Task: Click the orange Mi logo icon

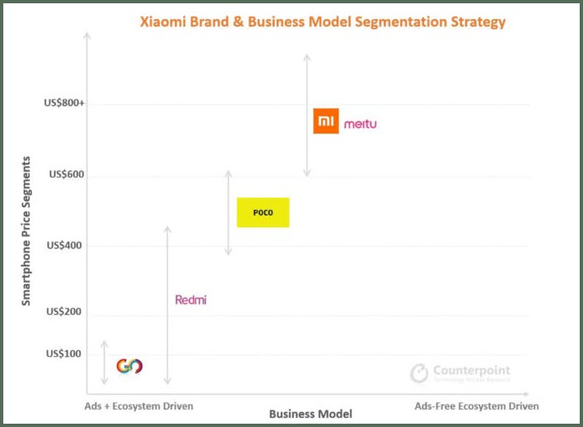Action: pyautogui.click(x=326, y=122)
